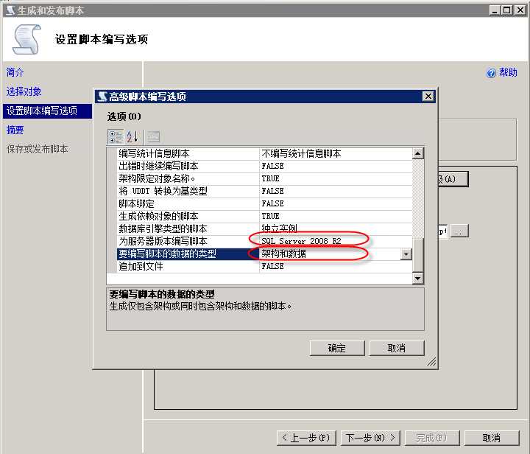Viewport: 530px width, 454px height.
Task: Click FALSE value of 将 UDDT 转换为基类型
Action: (x=336, y=191)
